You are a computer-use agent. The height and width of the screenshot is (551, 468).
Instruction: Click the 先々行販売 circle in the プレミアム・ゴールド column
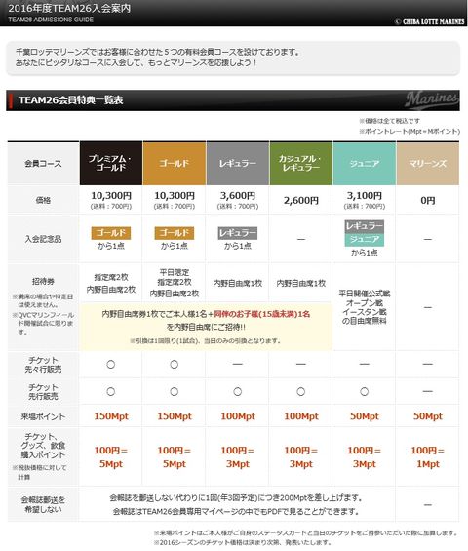tap(111, 365)
